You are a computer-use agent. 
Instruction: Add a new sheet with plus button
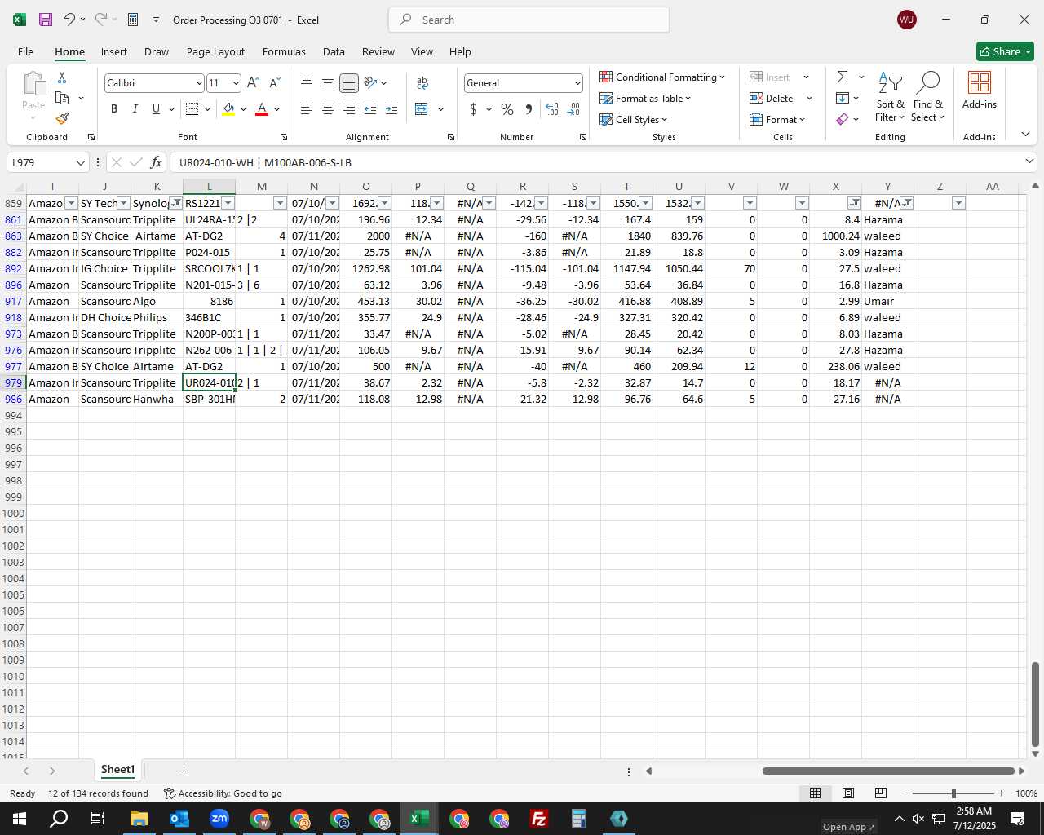[184, 771]
